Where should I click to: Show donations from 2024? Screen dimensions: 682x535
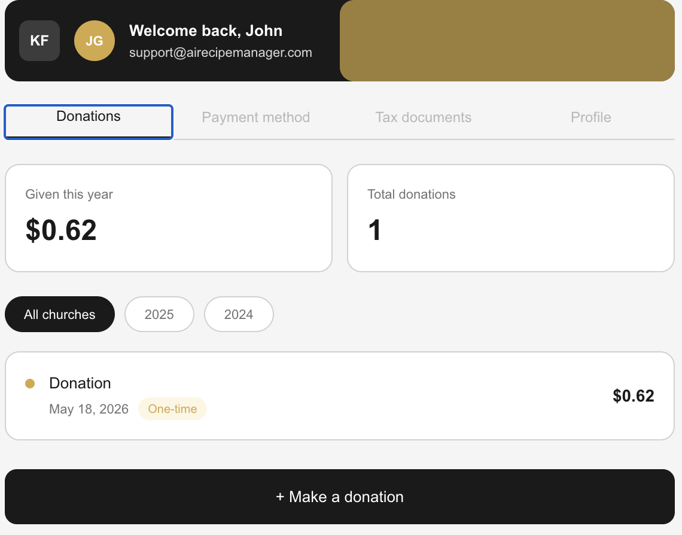tap(239, 314)
